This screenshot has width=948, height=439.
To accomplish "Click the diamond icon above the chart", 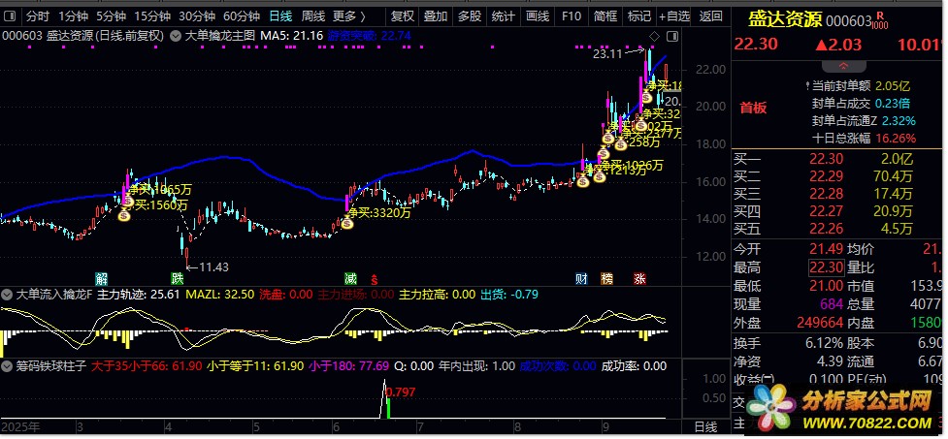I will (654, 36).
